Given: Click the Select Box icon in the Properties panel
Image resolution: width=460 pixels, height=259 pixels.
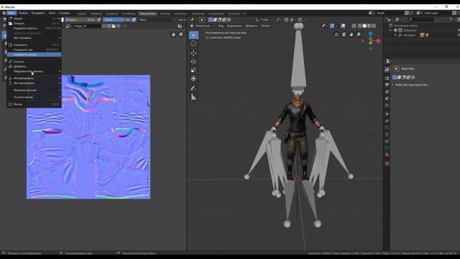Looking at the screenshot, I should (396, 69).
